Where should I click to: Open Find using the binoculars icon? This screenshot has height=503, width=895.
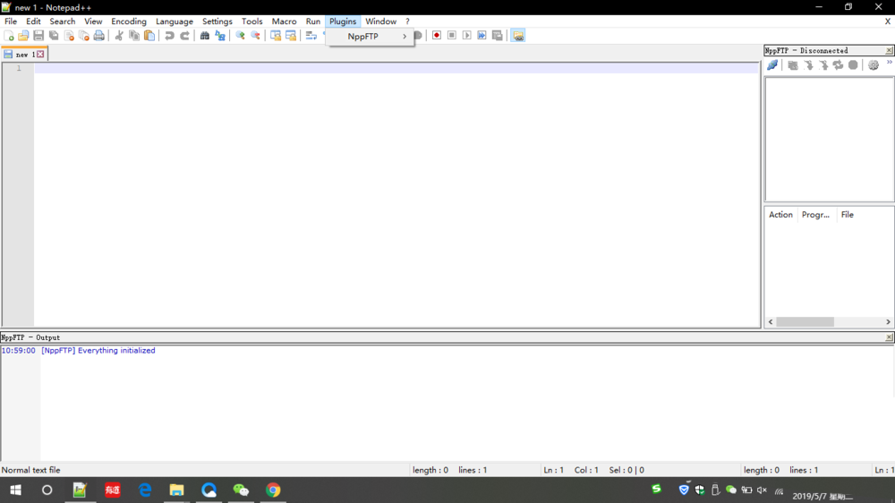(204, 36)
